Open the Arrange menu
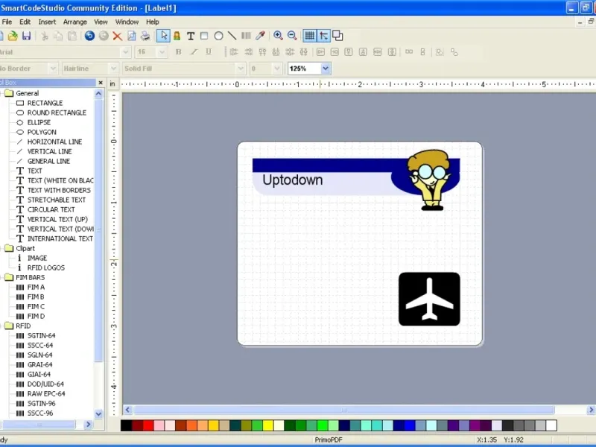 point(75,22)
